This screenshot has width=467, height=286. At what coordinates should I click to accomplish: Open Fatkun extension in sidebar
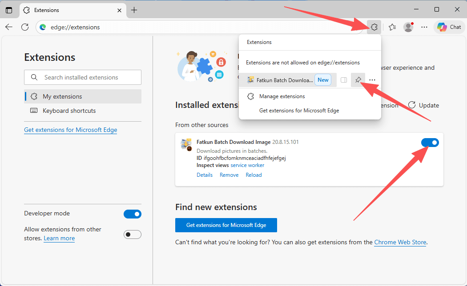[343, 80]
